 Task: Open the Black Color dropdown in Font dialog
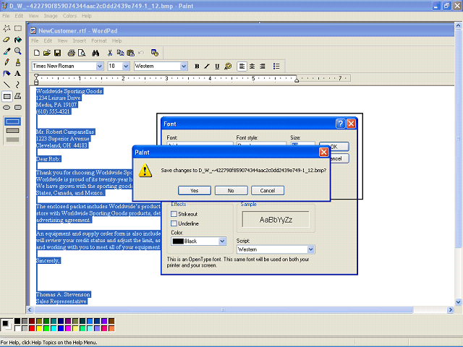coord(222,241)
